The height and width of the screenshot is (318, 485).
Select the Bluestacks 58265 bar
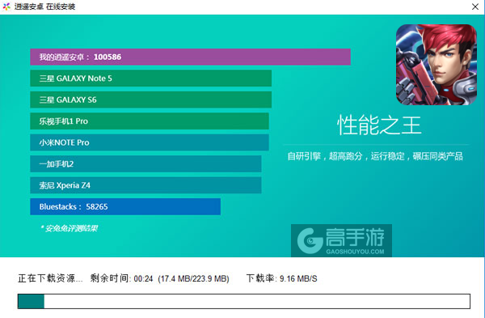[125, 206]
